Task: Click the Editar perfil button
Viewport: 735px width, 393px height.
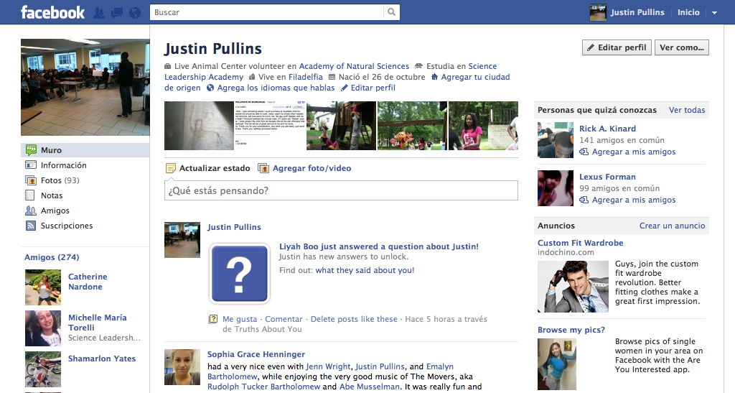Action: tap(617, 47)
